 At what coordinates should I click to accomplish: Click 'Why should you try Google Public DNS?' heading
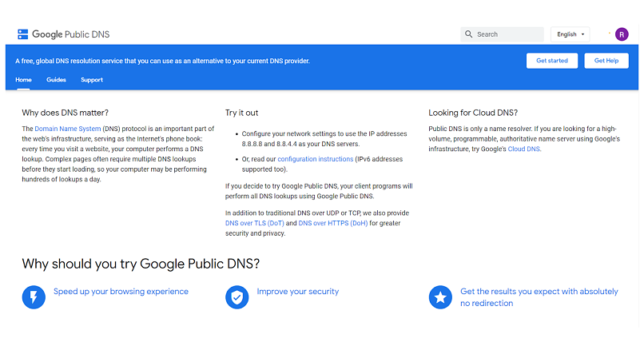point(141,264)
